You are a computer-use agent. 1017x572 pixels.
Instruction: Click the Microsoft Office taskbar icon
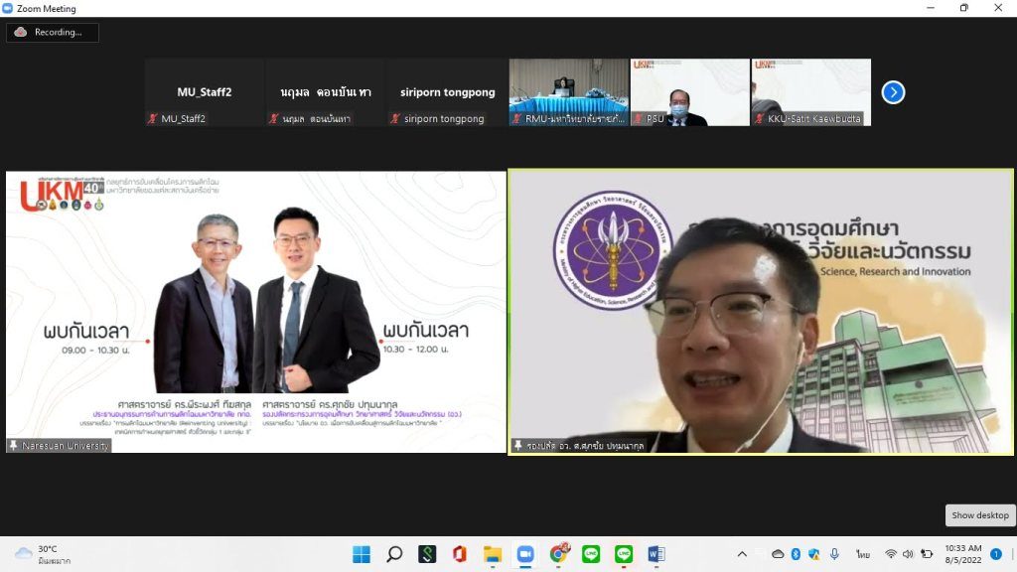[459, 554]
